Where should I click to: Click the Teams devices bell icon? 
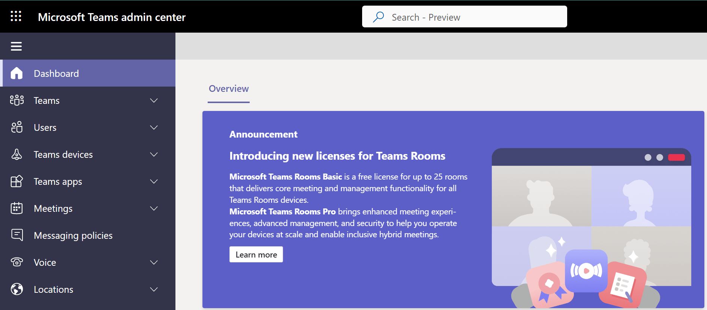tap(16, 154)
